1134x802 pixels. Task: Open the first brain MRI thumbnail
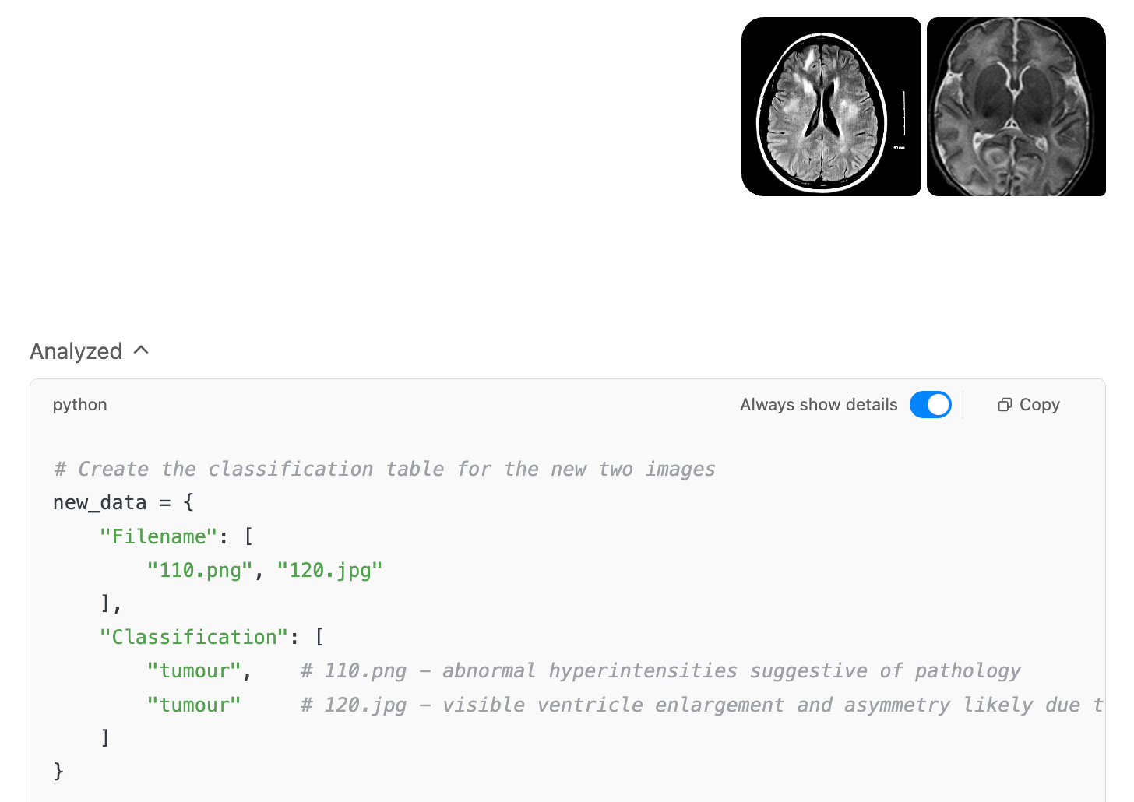pos(831,107)
